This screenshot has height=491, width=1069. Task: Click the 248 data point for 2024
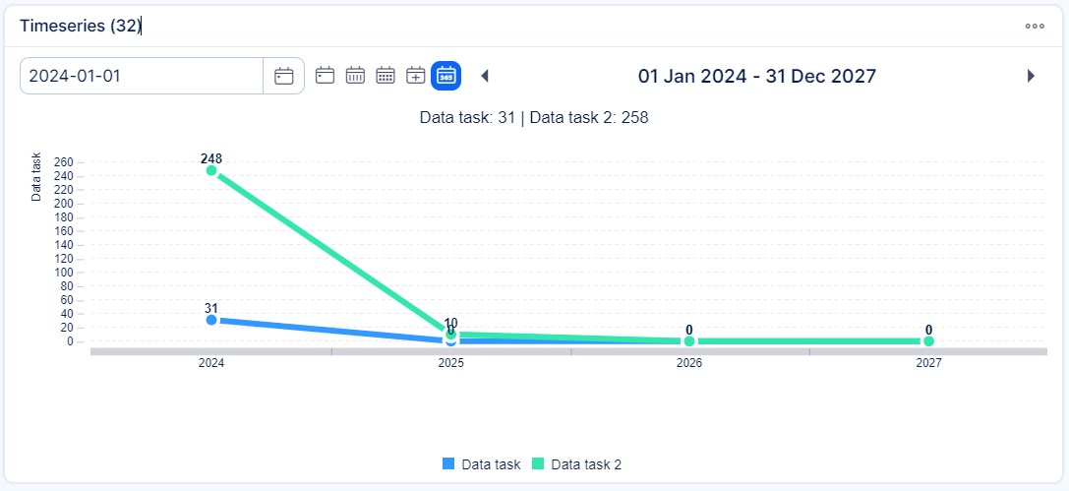(x=211, y=170)
